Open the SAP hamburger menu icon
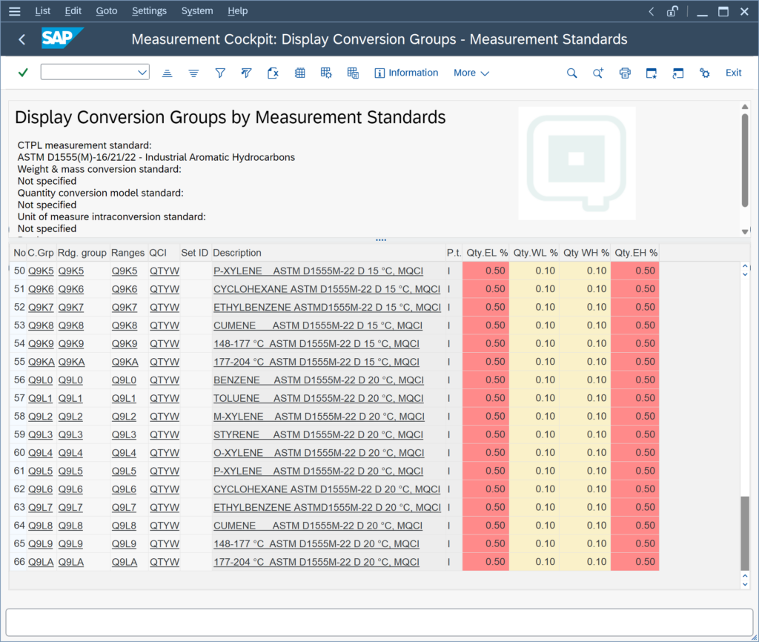 point(15,11)
